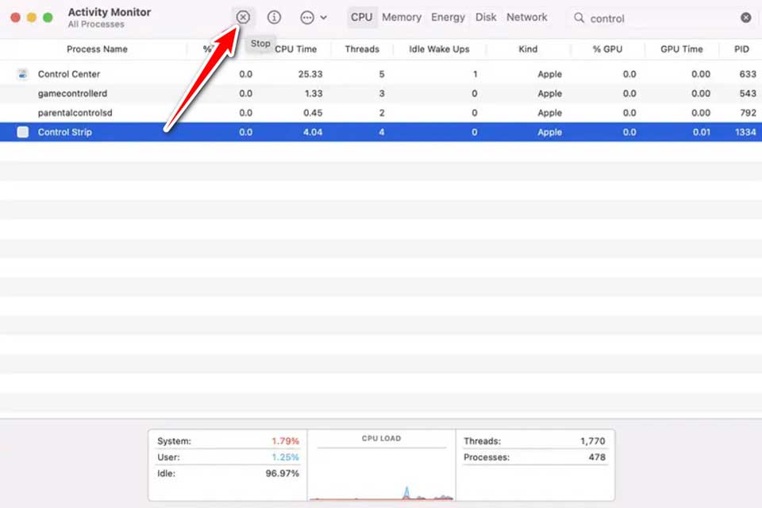
Task: Click CPU Time value 4.04
Action: pos(313,133)
